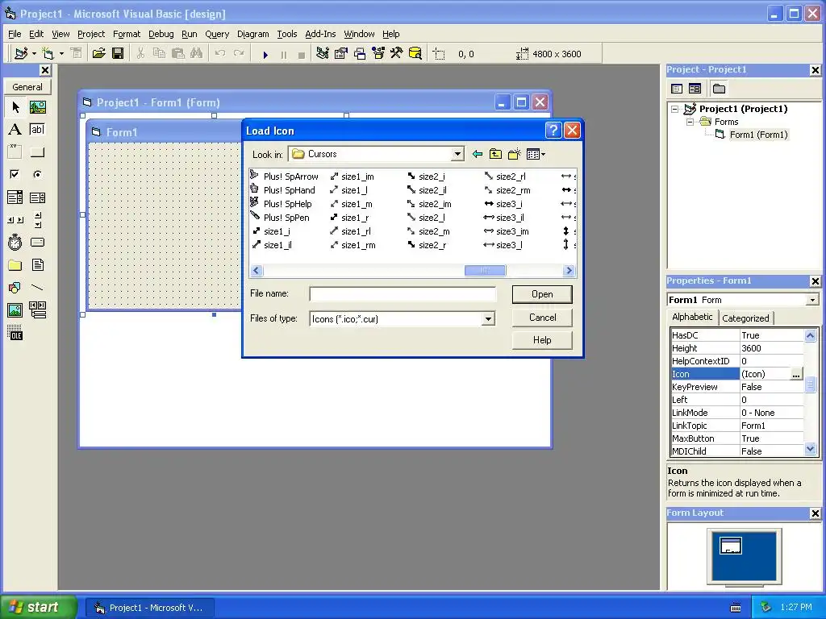The height and width of the screenshot is (619, 826).
Task: Click the Help button in dialog
Action: click(542, 340)
